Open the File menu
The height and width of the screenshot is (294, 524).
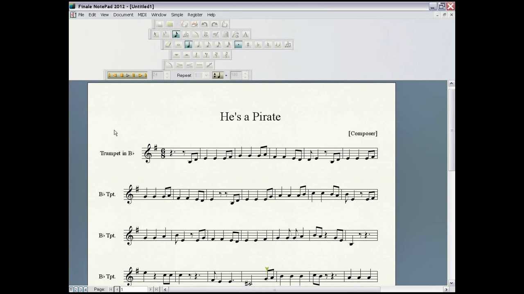(81, 15)
